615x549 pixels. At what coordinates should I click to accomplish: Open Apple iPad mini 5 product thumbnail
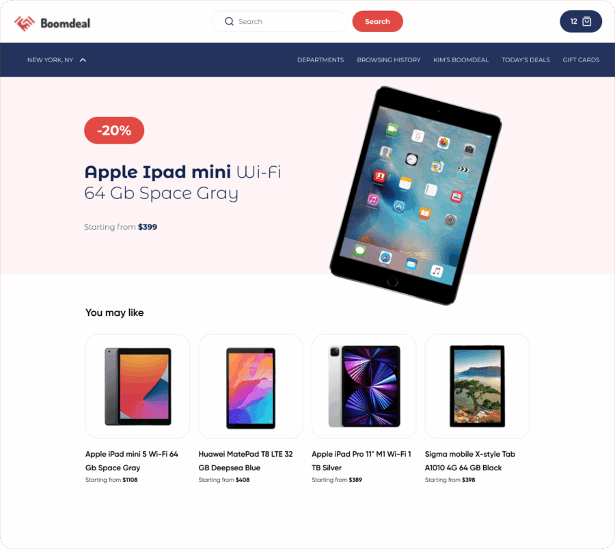click(137, 386)
